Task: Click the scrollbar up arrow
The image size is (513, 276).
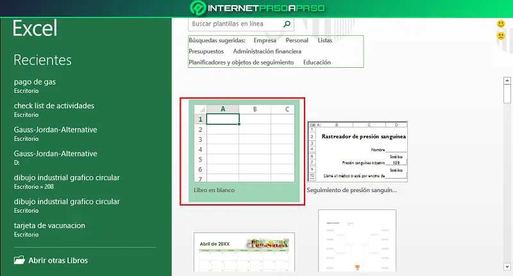Action: coord(507,80)
